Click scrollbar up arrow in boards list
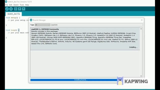The width and height of the screenshot is (160, 90). click(x=141, y=29)
